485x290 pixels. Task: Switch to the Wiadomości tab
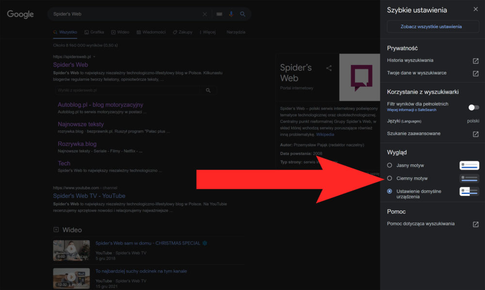151,32
